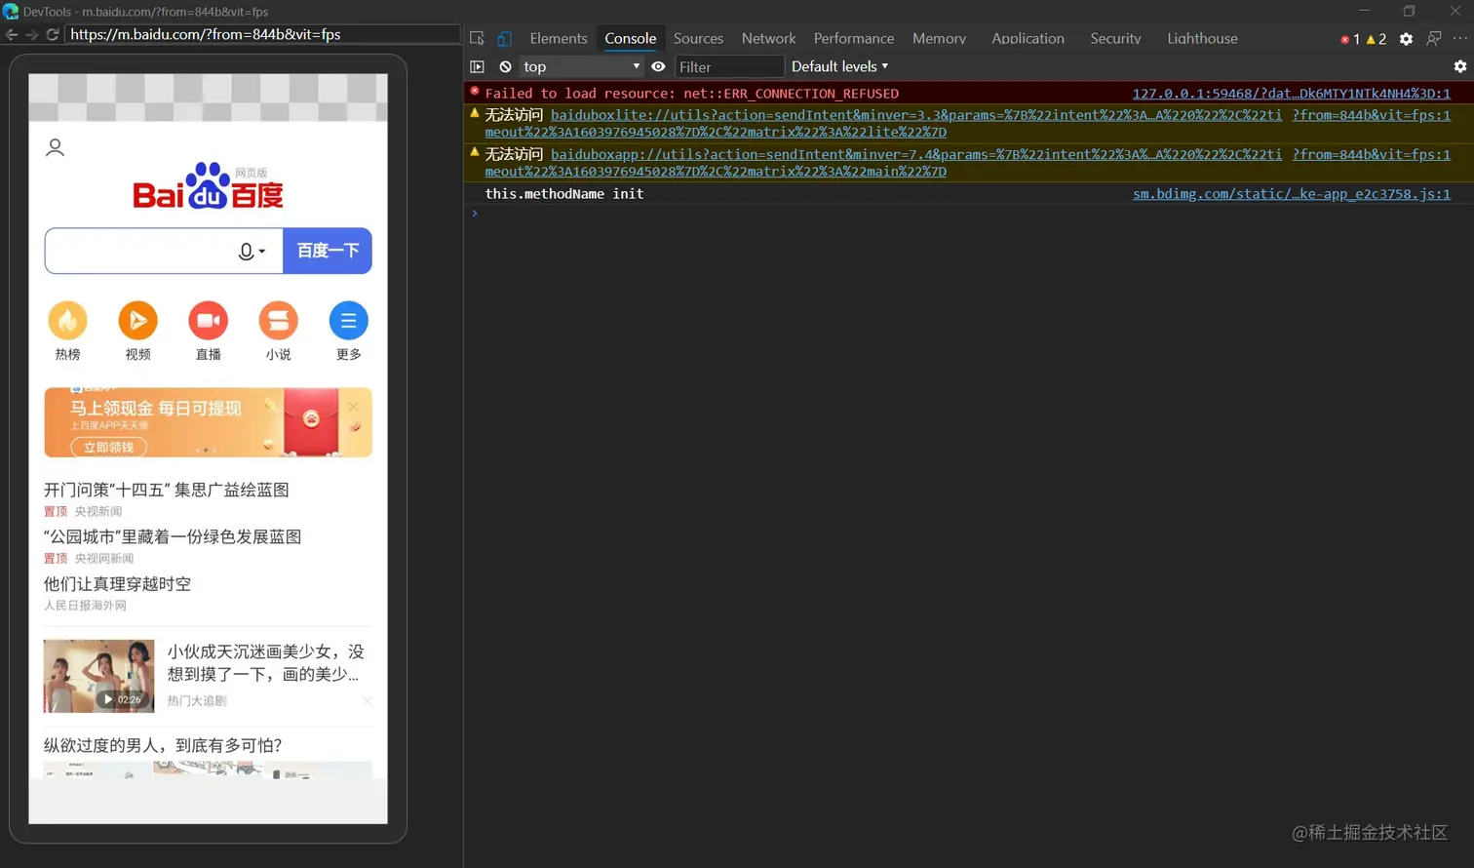Open the 更多 menu icon
1474x868 pixels.
coord(348,321)
